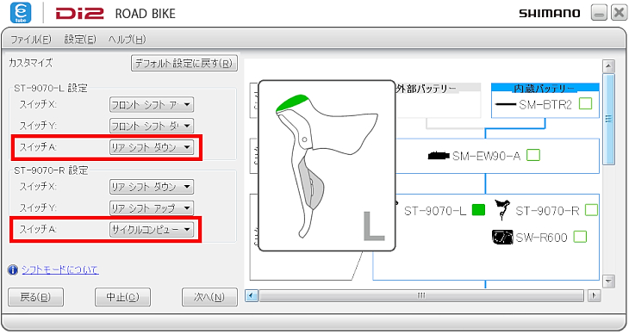Open the ヘルプ menu

128,40
